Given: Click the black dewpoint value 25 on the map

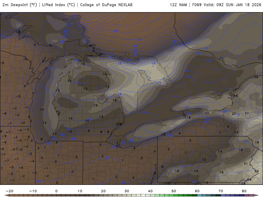Looking at the screenshot, I should [x=257, y=171].
